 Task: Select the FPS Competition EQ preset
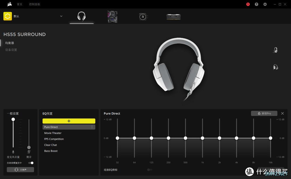(54, 139)
